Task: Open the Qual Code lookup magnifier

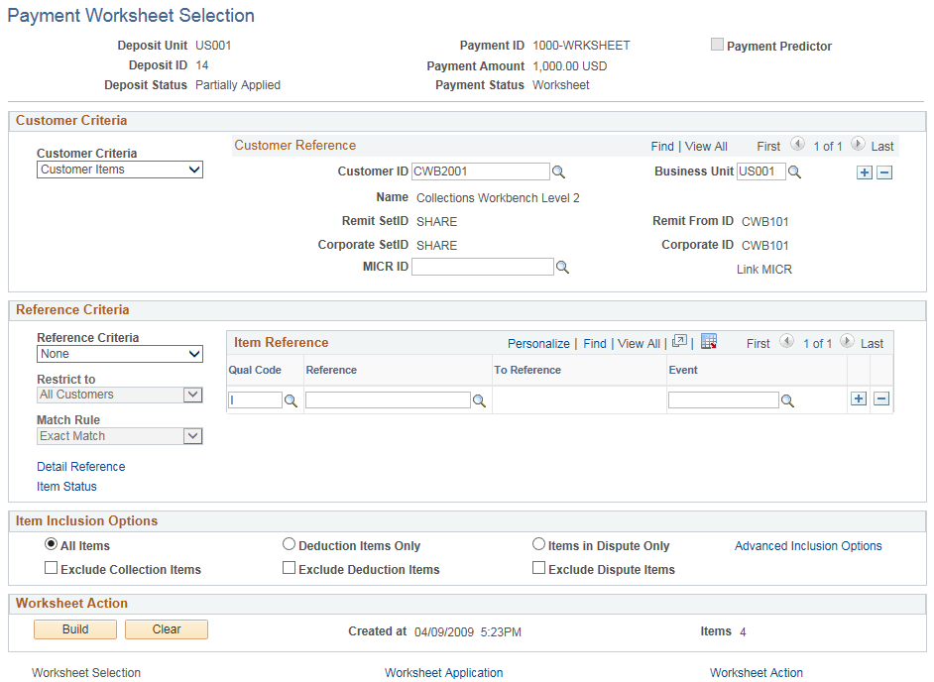Action: point(291,399)
